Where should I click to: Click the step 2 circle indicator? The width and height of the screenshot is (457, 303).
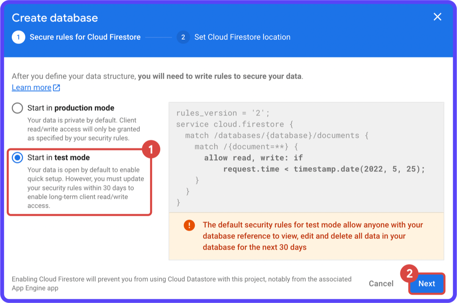[x=183, y=37]
